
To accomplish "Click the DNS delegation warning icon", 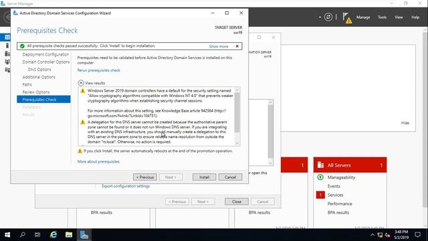I will coord(83,122).
